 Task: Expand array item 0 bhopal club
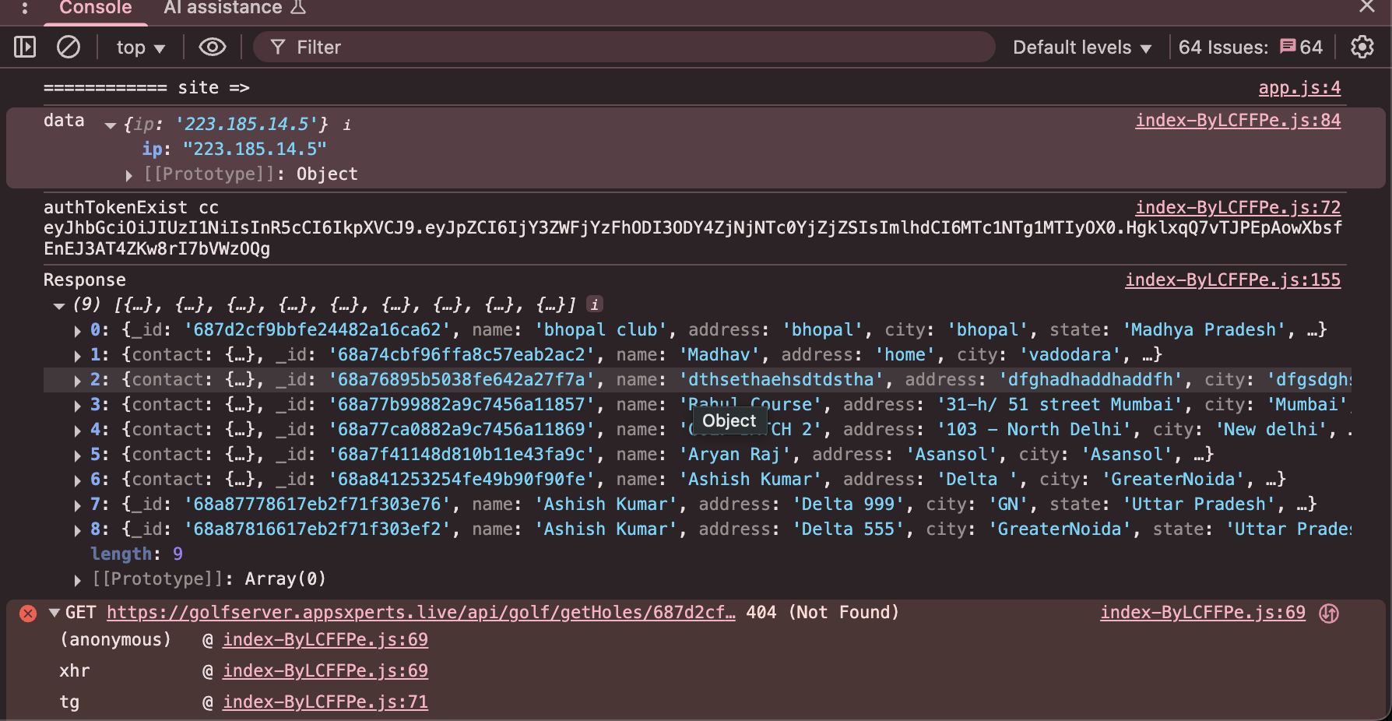click(x=78, y=331)
